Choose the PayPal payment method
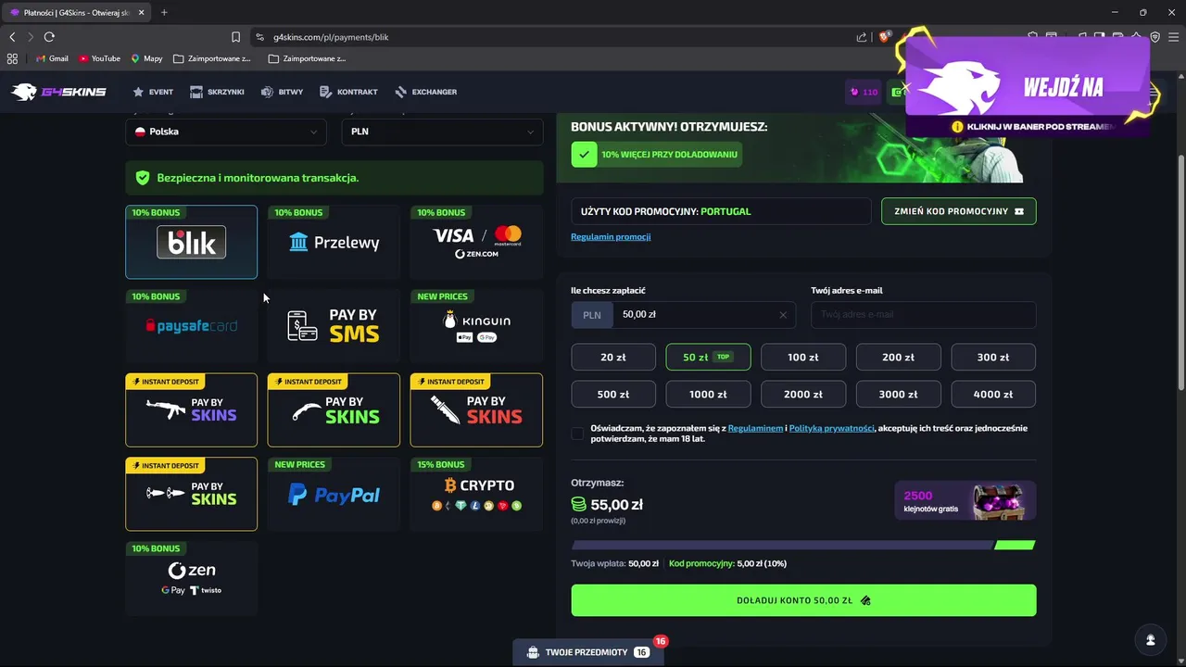 pos(334,495)
